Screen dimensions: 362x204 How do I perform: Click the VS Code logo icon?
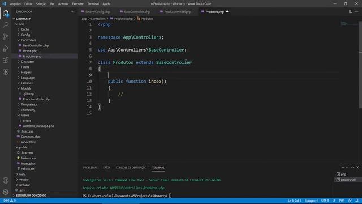[4, 4]
